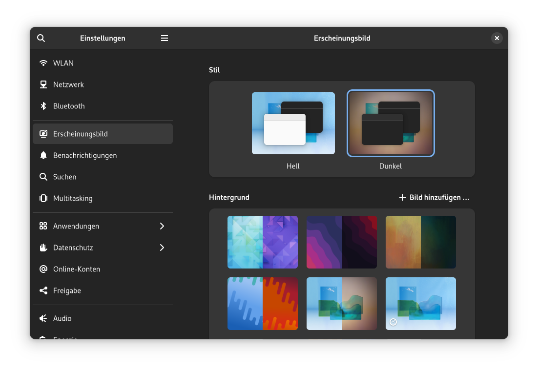This screenshot has width=538, height=372.
Task: Open the hamburger main menu
Action: (x=165, y=38)
